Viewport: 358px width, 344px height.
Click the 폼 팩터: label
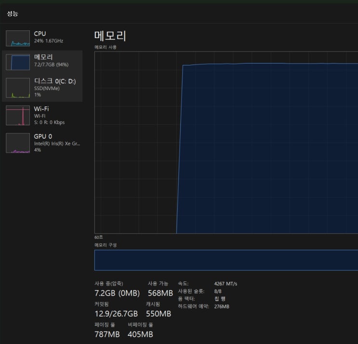point(186,299)
